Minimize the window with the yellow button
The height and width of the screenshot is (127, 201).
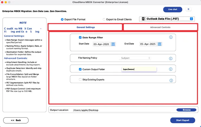(6, 2)
